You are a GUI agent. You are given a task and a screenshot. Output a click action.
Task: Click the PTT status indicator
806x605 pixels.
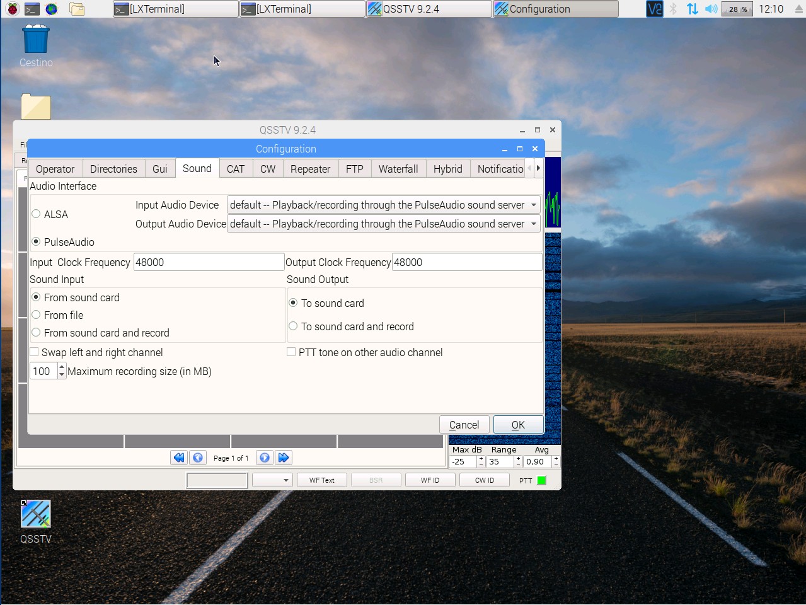point(541,480)
